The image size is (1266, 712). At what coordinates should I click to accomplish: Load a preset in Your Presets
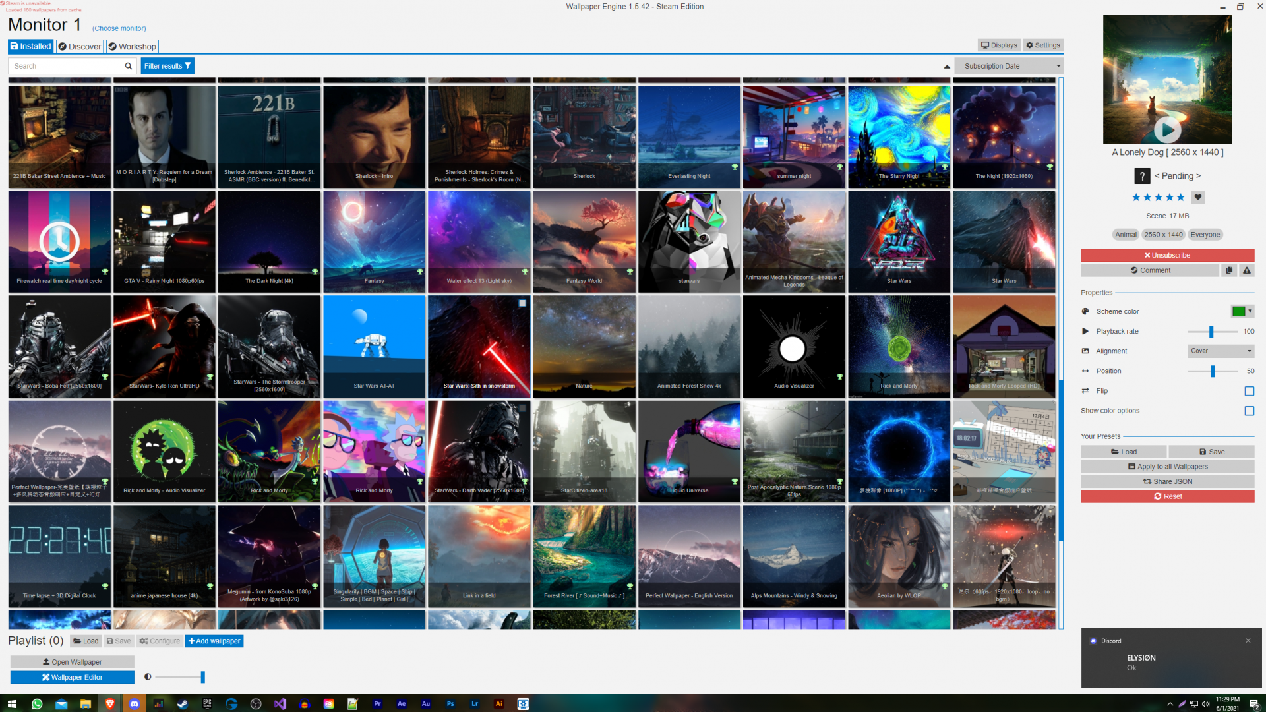(x=1124, y=452)
